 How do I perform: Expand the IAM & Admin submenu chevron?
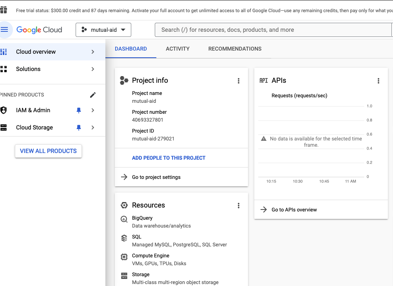pos(93,110)
